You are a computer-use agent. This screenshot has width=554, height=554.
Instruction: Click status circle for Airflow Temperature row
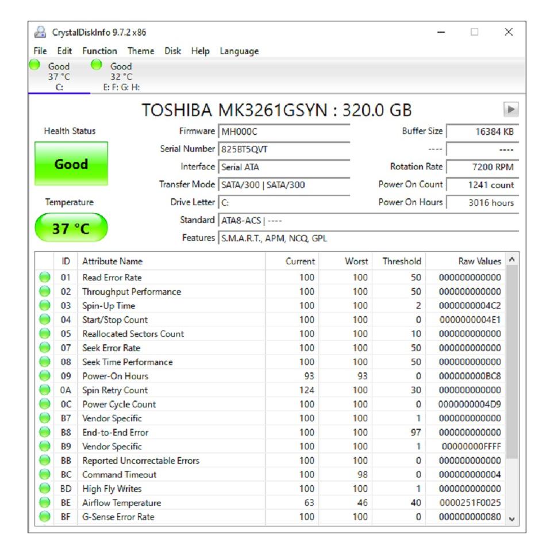[x=45, y=503]
